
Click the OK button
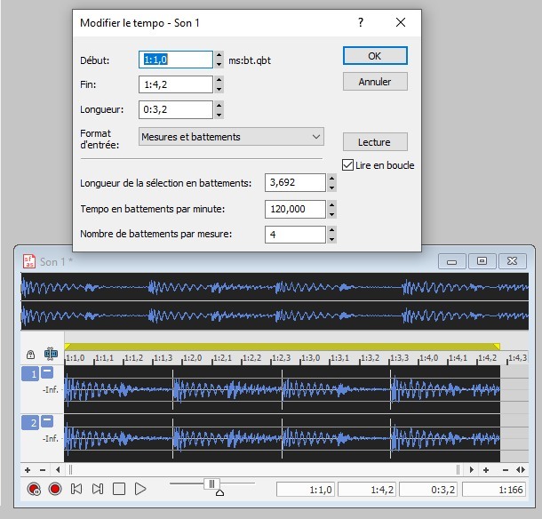375,55
